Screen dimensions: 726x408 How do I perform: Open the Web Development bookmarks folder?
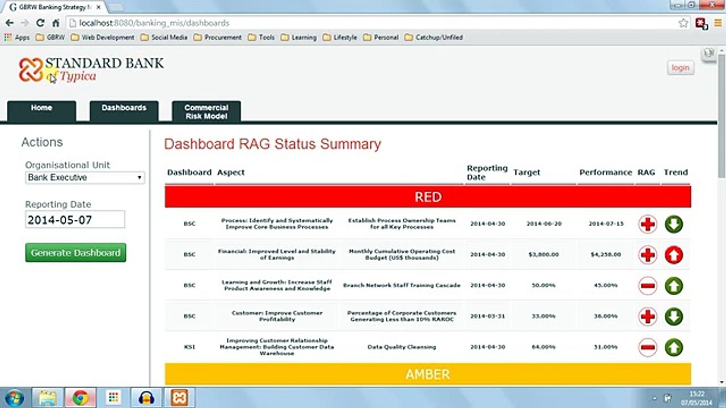click(103, 37)
